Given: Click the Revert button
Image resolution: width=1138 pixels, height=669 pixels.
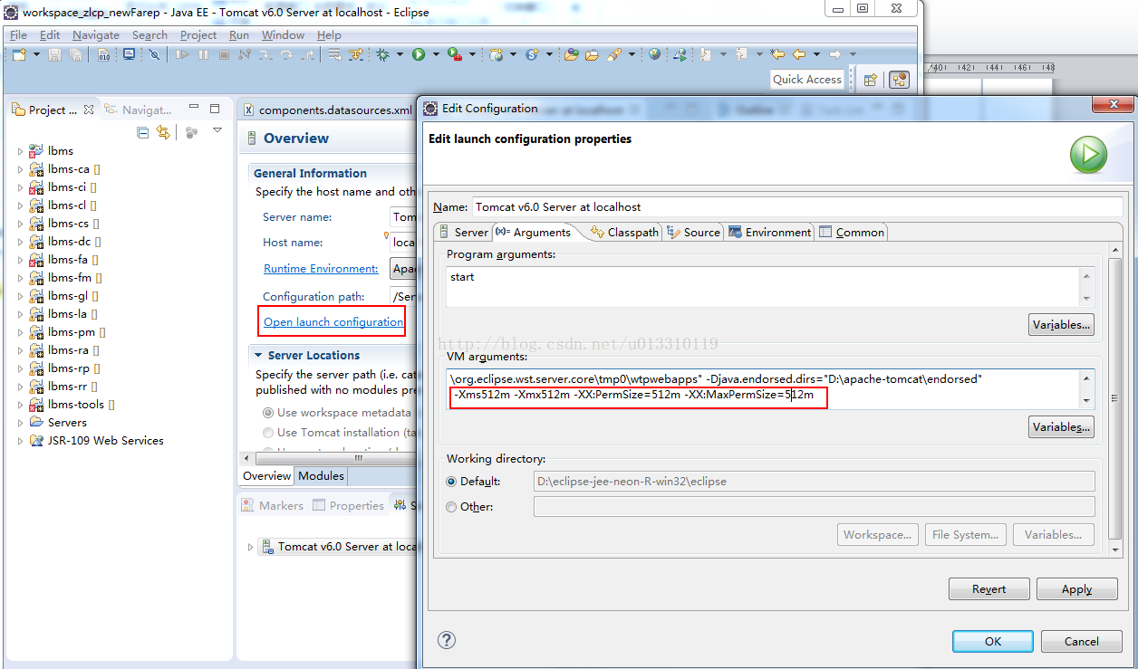Looking at the screenshot, I should point(989,588).
